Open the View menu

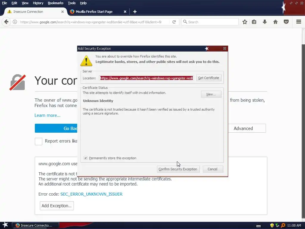tap(25, 3)
